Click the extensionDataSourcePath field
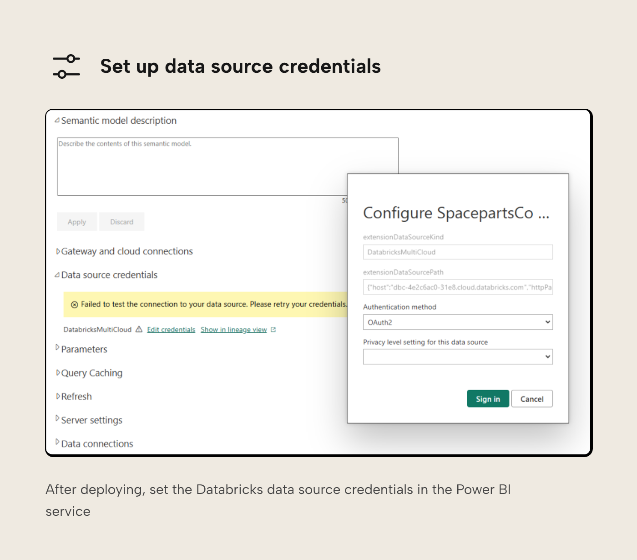637x560 pixels. (x=458, y=287)
